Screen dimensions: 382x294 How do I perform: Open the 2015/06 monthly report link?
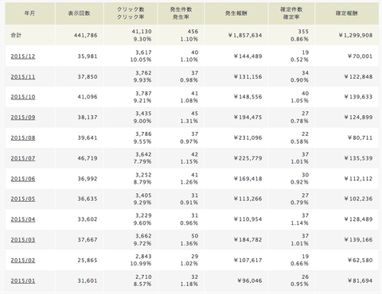click(x=23, y=179)
